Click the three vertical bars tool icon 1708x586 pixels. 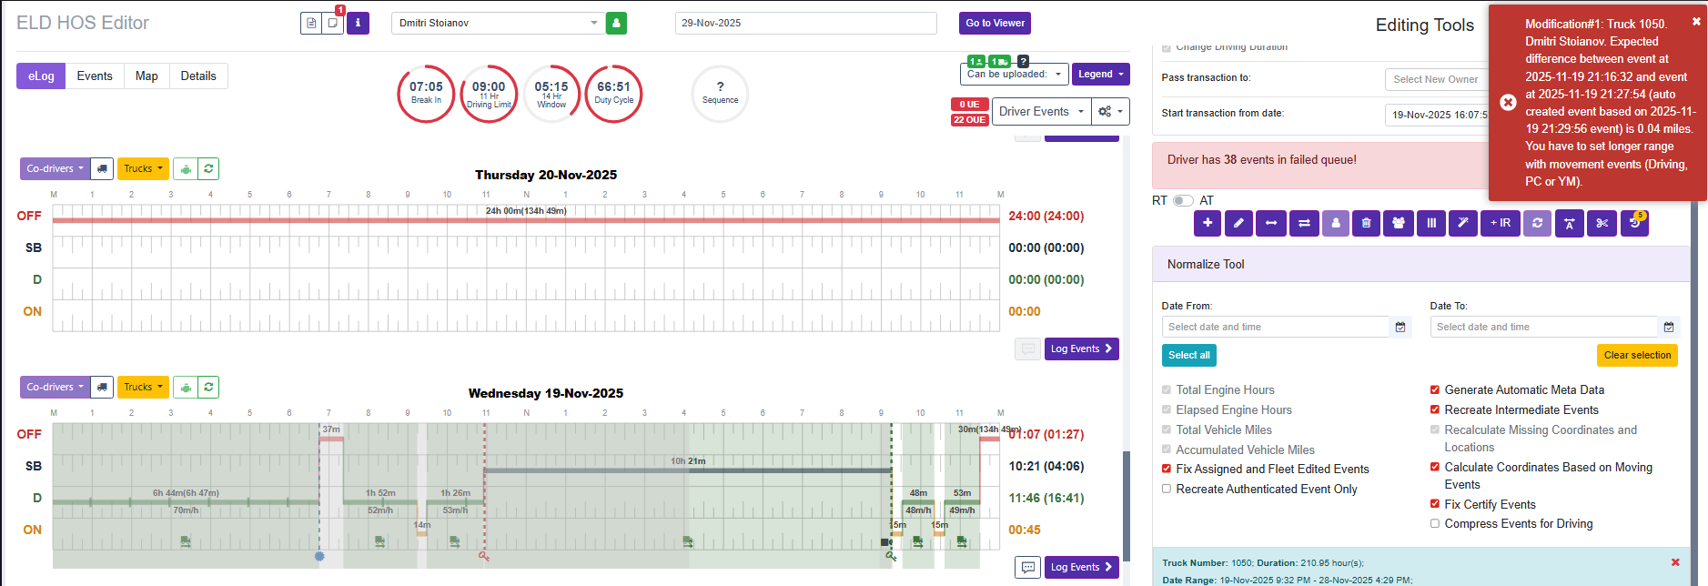(1431, 223)
